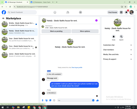137x109 pixels.
Task: Open Brietta conversation in list
Action: [x=19, y=24]
